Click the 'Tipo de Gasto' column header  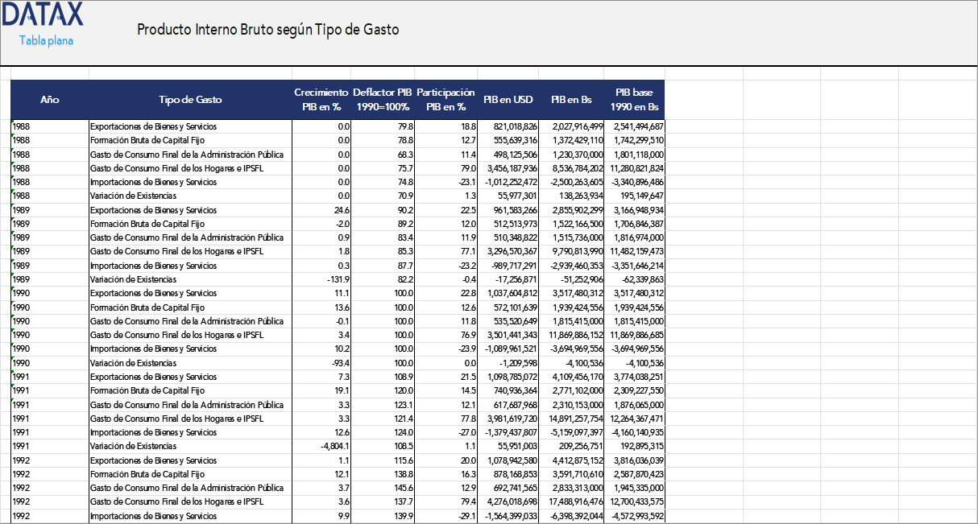189,100
